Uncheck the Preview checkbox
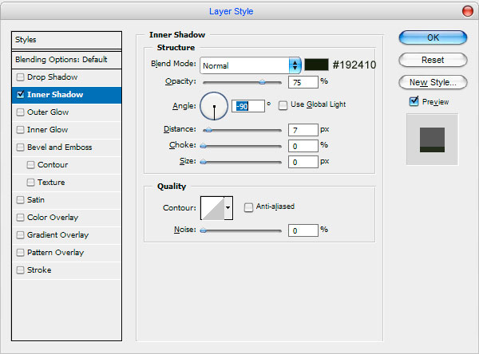 [414, 101]
